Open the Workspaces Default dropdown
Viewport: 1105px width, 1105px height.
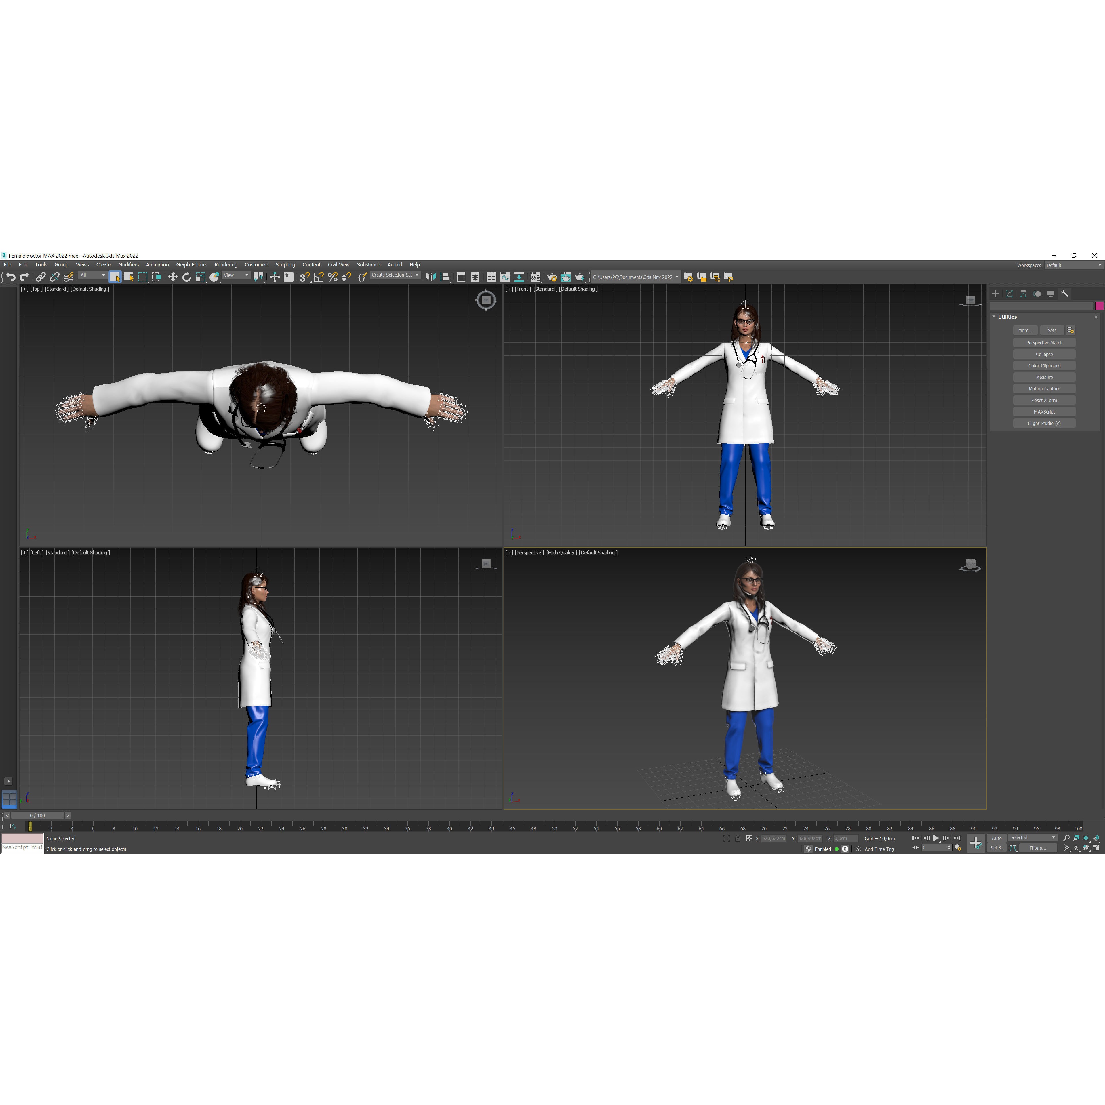tap(1074, 265)
